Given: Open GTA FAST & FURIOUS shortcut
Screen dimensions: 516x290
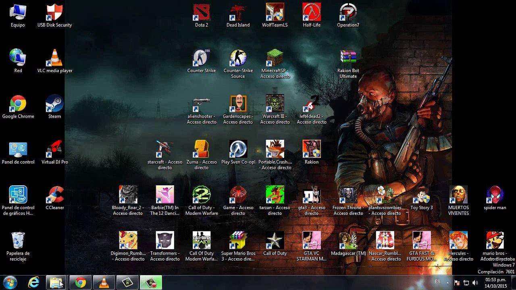Looking at the screenshot, I should click(422, 246).
